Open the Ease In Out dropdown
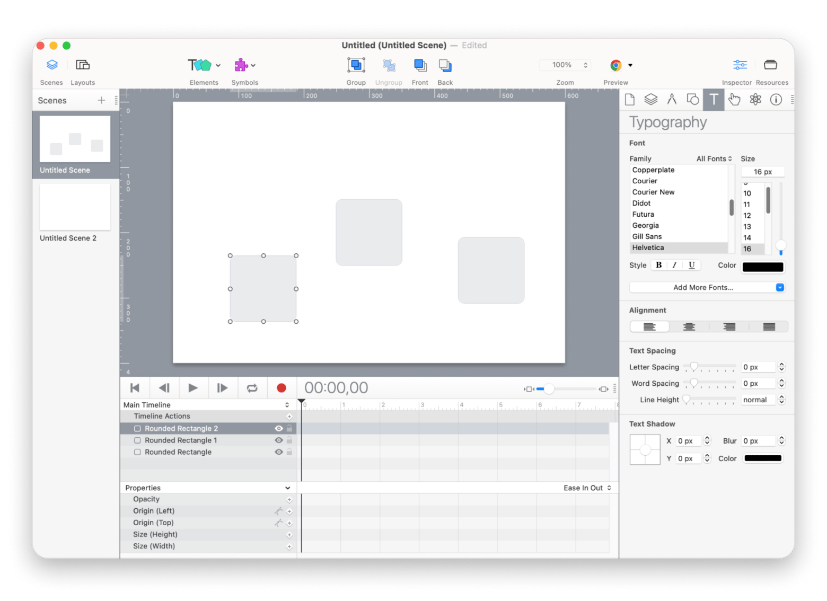Screen dimensions: 827x601 [x=587, y=488]
